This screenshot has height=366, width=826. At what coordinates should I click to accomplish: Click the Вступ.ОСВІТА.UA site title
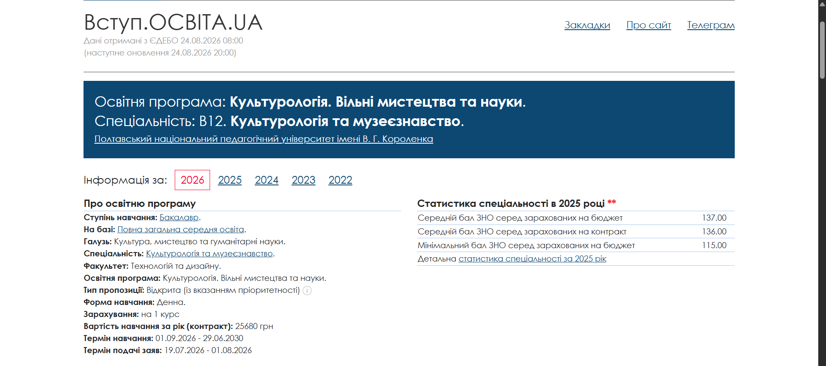click(173, 22)
